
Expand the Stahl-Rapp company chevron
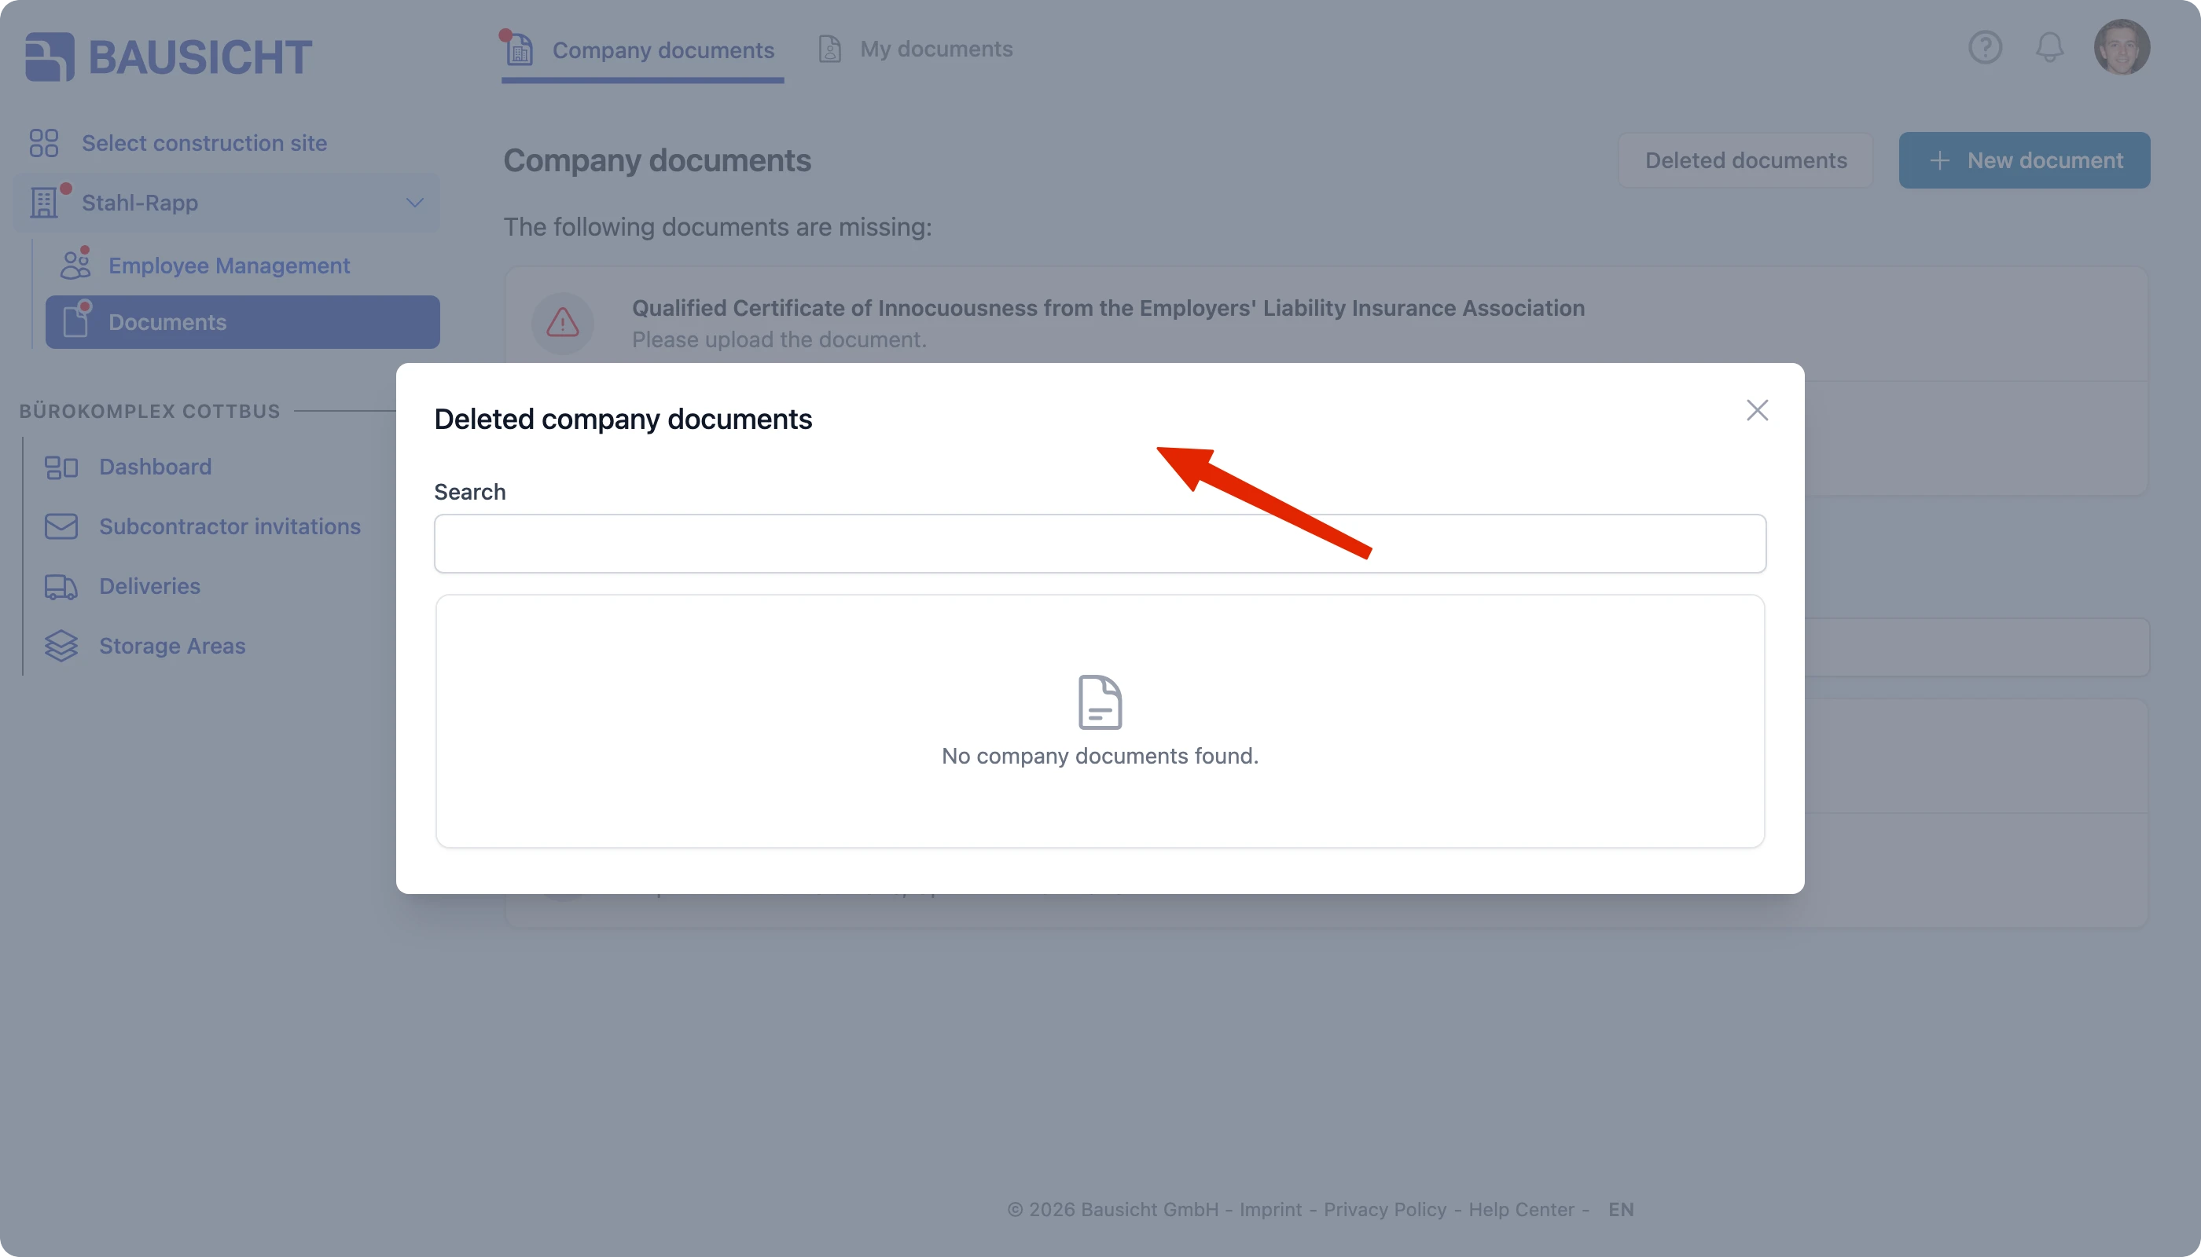pos(414,203)
